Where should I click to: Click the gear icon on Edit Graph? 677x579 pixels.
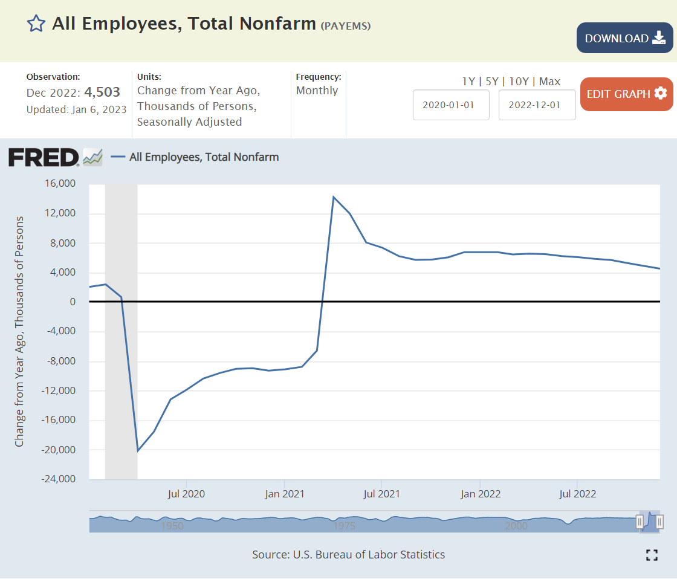660,94
